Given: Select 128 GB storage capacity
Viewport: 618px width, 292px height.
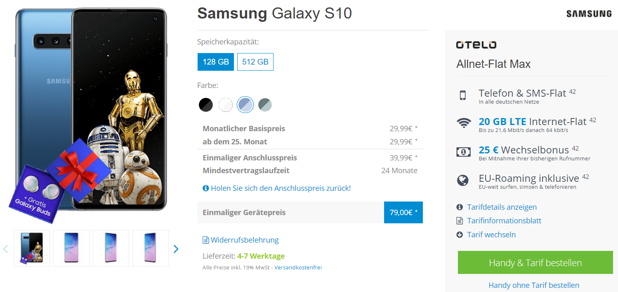Looking at the screenshot, I should coord(216,62).
